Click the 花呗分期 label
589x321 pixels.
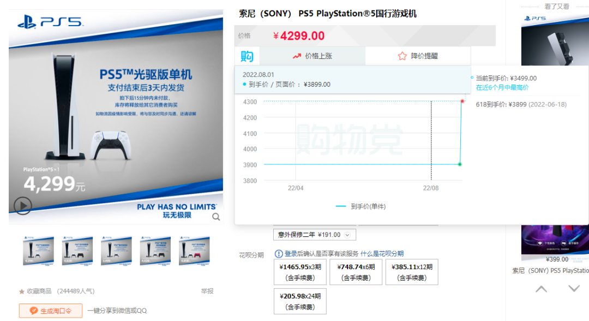pyautogui.click(x=251, y=255)
